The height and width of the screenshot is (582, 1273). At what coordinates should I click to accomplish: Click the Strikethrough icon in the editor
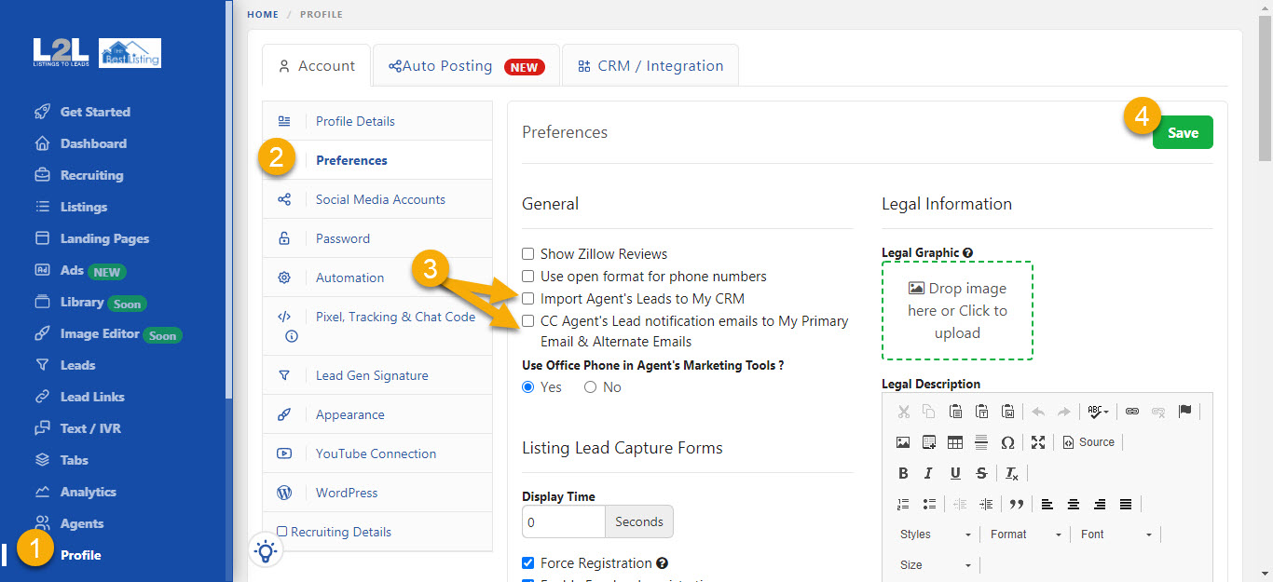(981, 473)
